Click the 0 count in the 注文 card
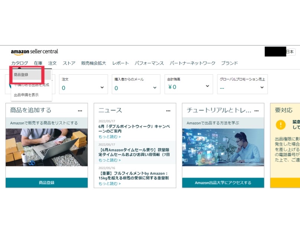The image size is (300, 249). tap(63, 88)
